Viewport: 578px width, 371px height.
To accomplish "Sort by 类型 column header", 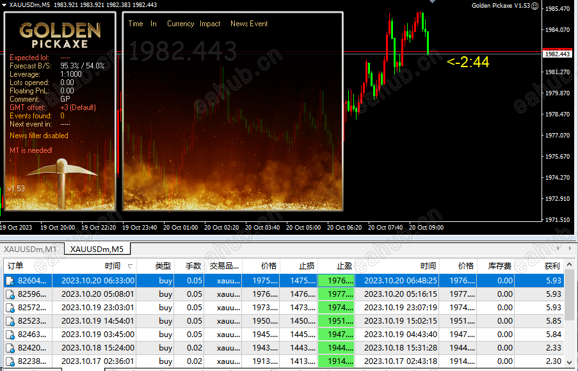I will click(x=155, y=266).
